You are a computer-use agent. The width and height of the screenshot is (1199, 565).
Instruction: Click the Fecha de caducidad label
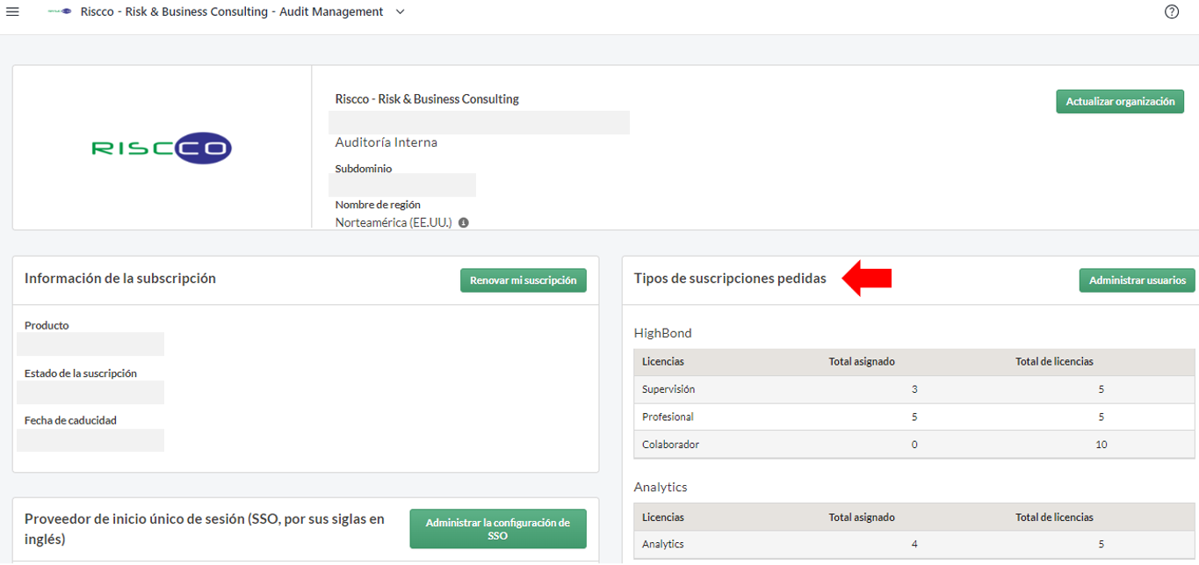(70, 420)
